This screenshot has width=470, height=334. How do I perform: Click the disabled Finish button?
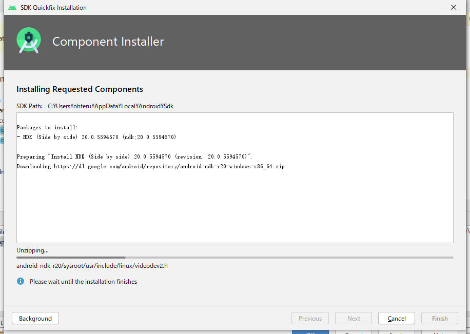(x=439, y=318)
